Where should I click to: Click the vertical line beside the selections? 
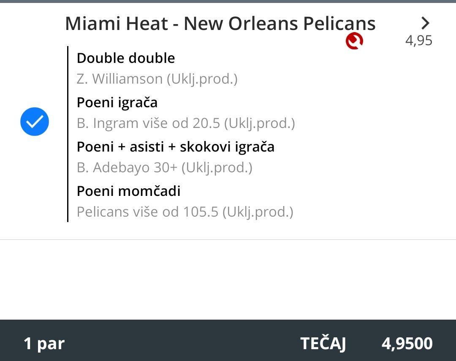click(68, 134)
